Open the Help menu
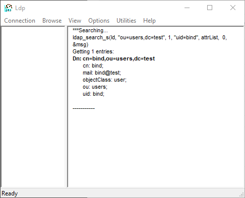 [149, 21]
